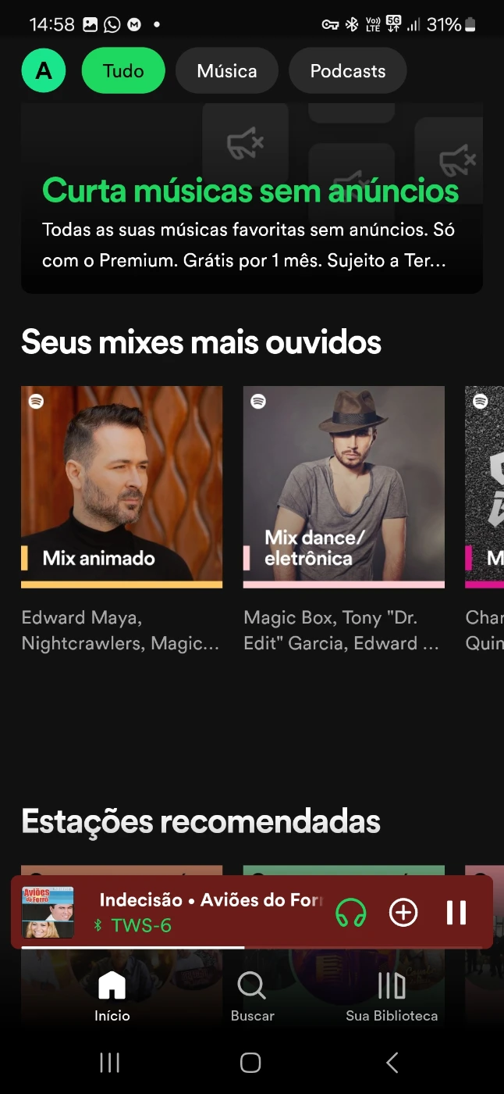Switch to the Podcasts filter

click(x=348, y=71)
